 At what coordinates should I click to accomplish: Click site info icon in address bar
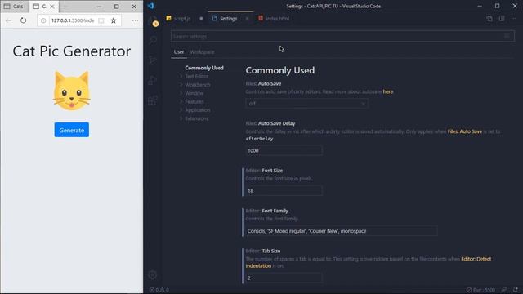(x=43, y=20)
